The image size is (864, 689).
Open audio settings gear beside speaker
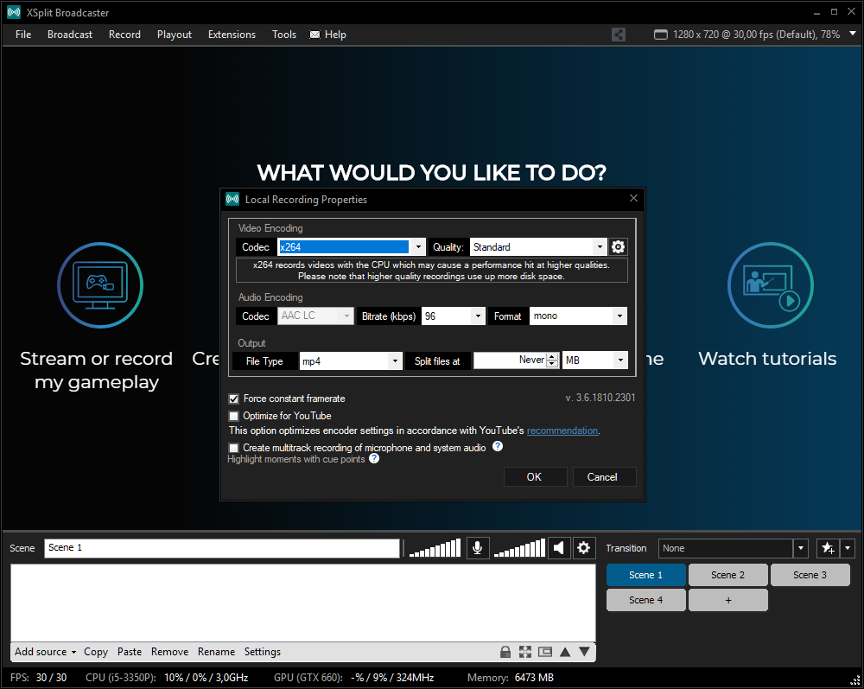584,548
